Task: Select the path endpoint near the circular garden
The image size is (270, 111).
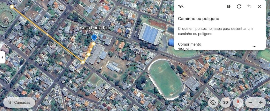Action: pos(12,7)
